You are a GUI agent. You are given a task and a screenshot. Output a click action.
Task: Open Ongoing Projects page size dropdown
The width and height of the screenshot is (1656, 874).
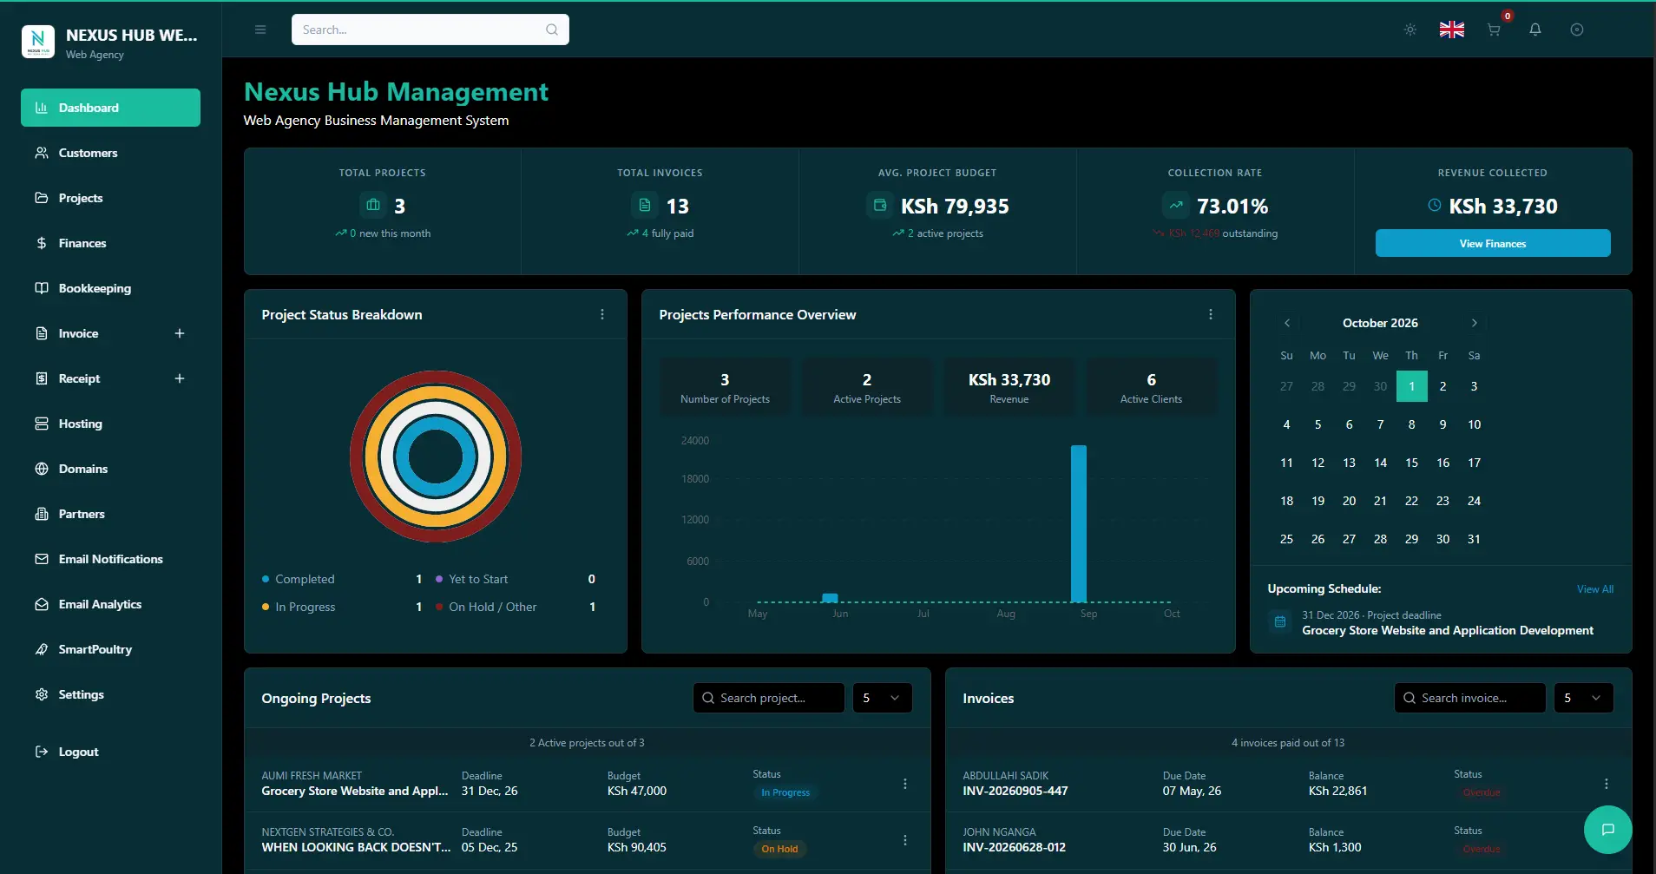[883, 698]
